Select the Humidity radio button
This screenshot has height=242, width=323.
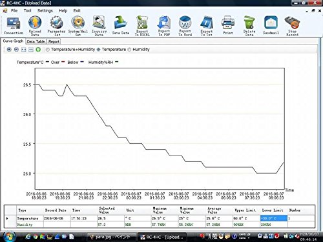point(129,50)
